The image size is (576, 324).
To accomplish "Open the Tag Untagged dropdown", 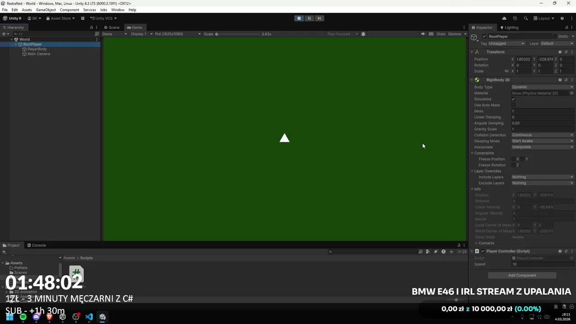I will (x=507, y=44).
